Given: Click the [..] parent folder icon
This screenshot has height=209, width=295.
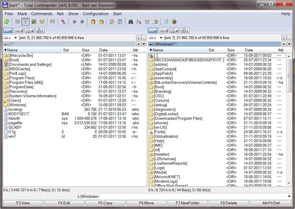Looking at the screenshot, I should coord(151,56).
